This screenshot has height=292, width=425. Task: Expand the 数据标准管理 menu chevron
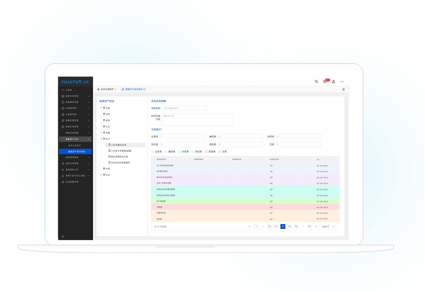[x=89, y=96]
